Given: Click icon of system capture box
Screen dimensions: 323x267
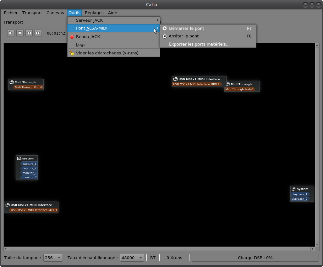Looking at the screenshot, I should tap(19, 158).
